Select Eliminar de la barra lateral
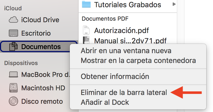 tap(124, 92)
